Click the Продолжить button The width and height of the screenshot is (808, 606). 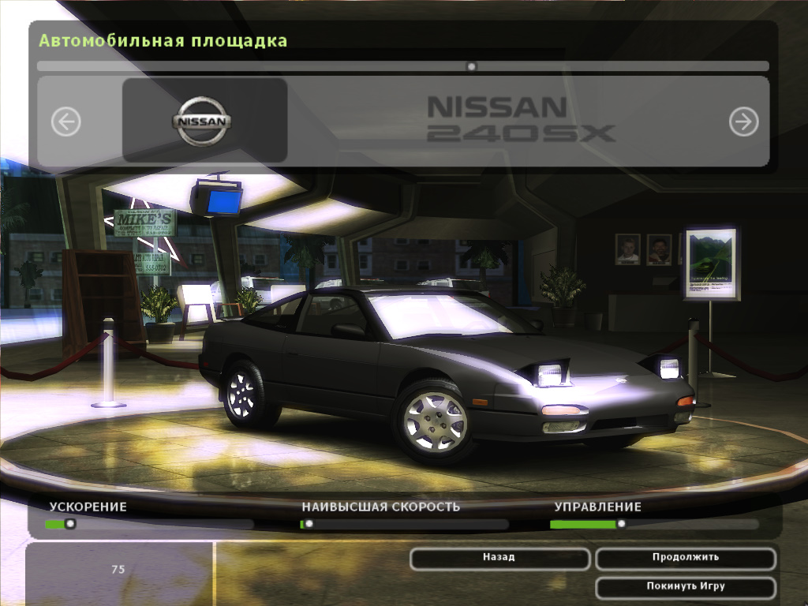pos(686,559)
